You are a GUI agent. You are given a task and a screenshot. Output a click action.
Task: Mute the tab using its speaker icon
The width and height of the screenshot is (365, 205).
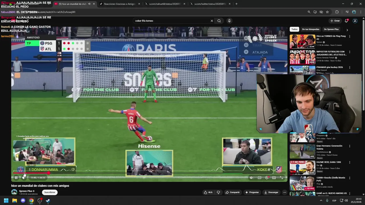[89, 4]
